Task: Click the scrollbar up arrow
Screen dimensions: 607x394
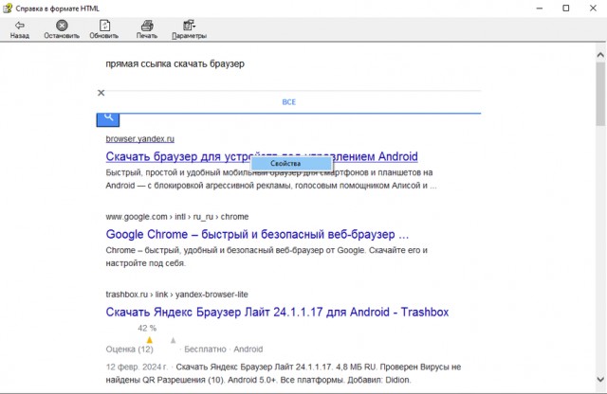Action: click(x=600, y=55)
